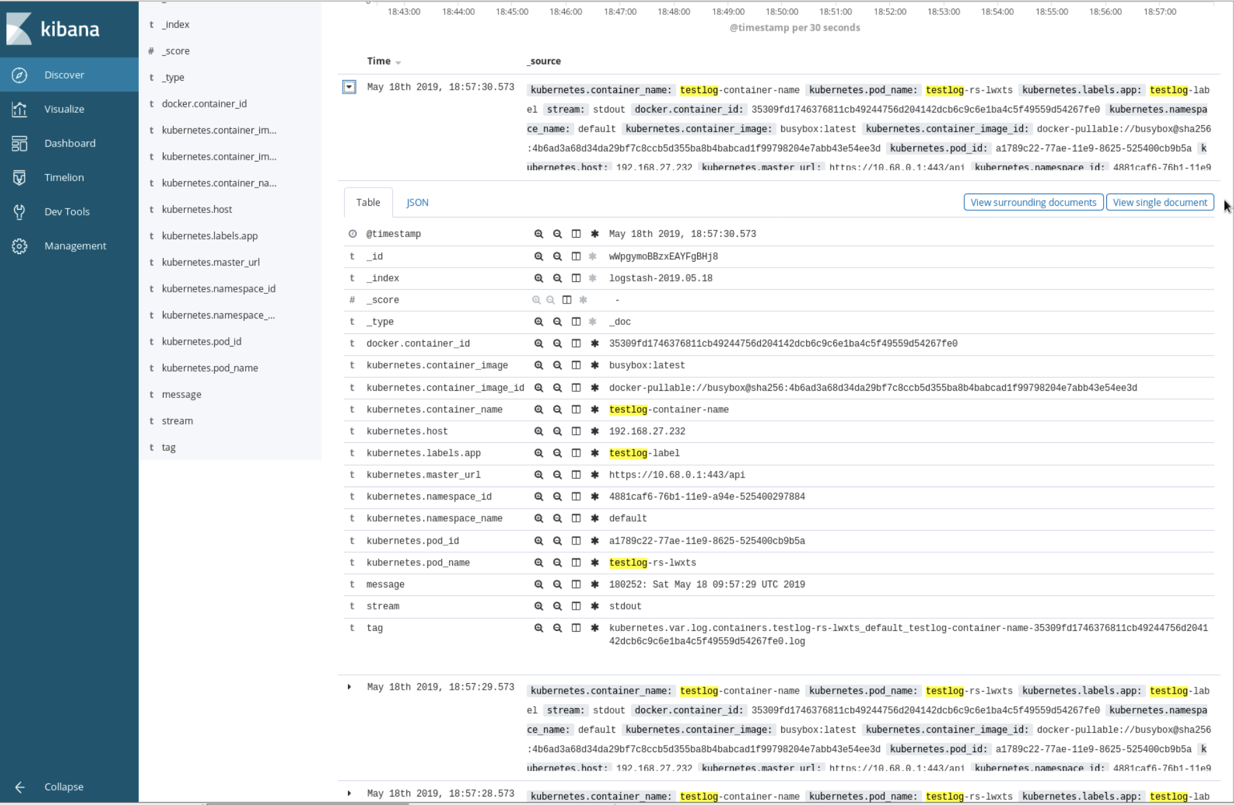Toggle kubernetes.pod_name column in table

pos(576,563)
